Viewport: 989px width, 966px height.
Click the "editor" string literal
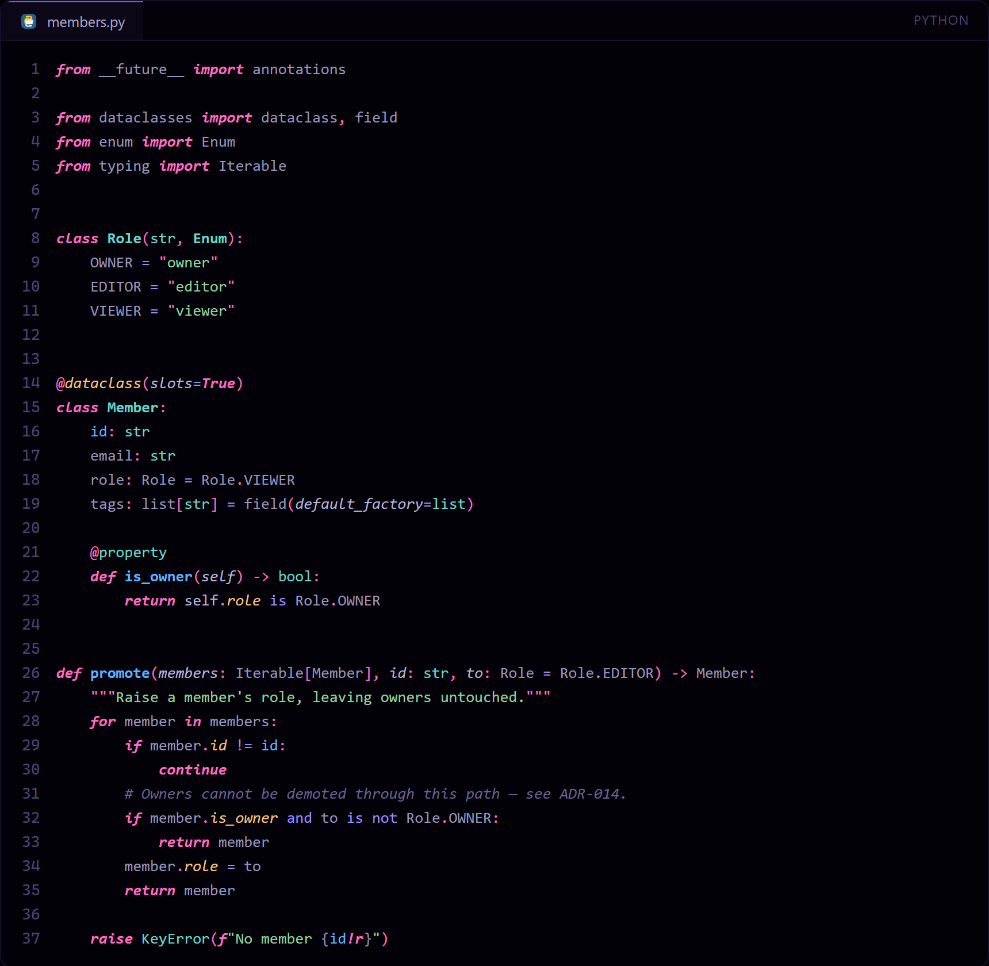pyautogui.click(x=201, y=287)
